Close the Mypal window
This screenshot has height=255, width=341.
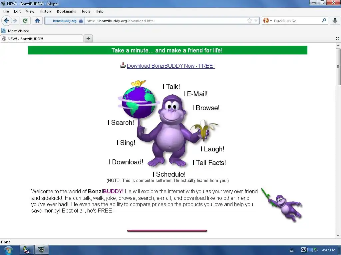333,3
